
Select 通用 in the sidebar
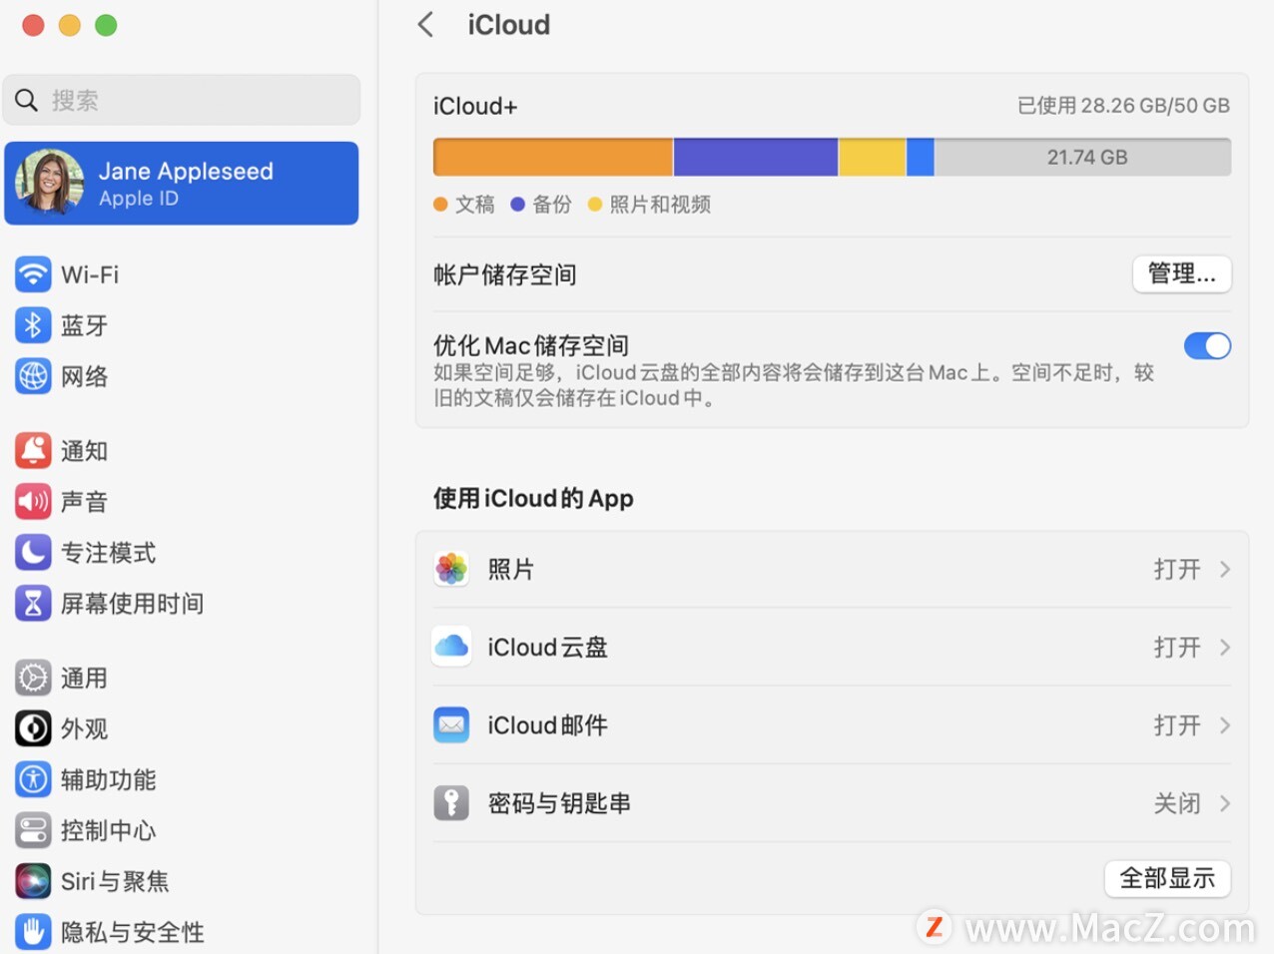pyautogui.click(x=181, y=679)
